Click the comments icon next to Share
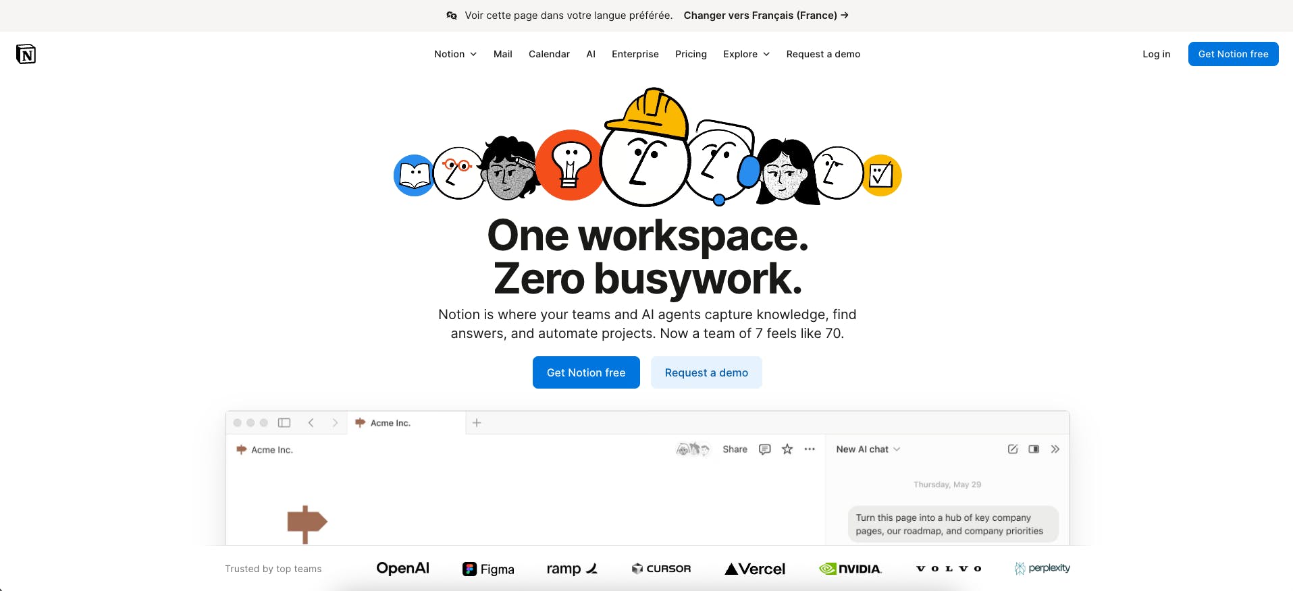The image size is (1293, 591). click(x=765, y=449)
